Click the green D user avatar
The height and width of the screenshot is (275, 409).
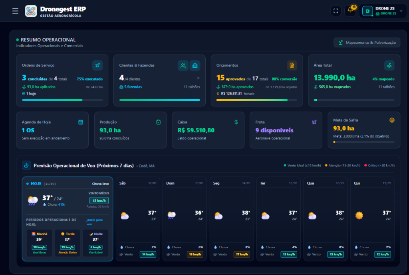pyautogui.click(x=367, y=11)
